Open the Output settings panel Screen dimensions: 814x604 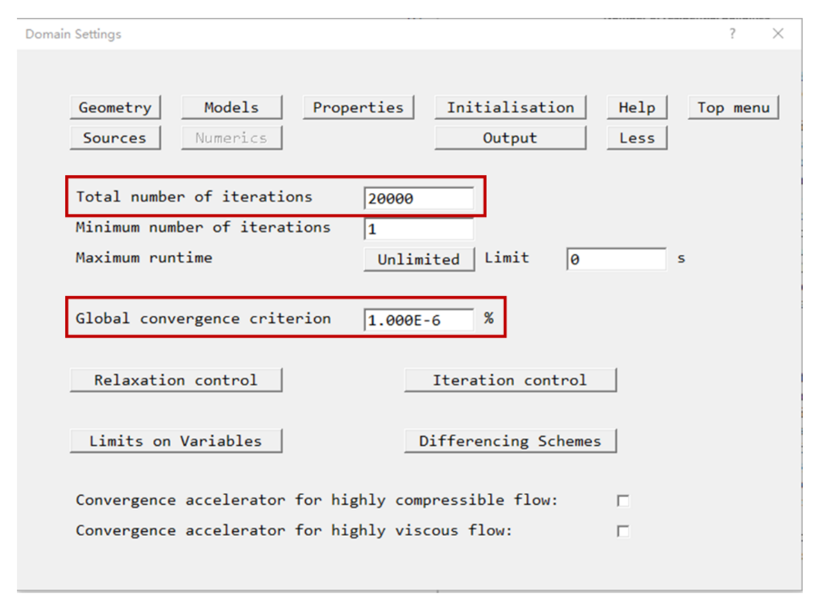click(510, 138)
